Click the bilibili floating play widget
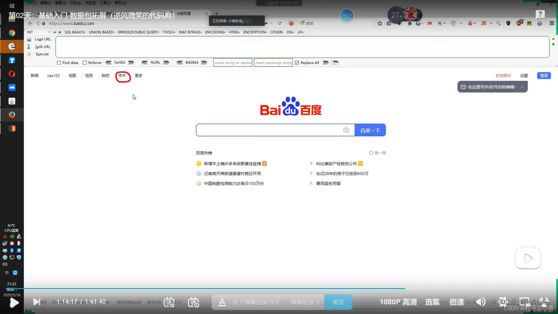Viewport: 558px width, 314px height. click(528, 258)
